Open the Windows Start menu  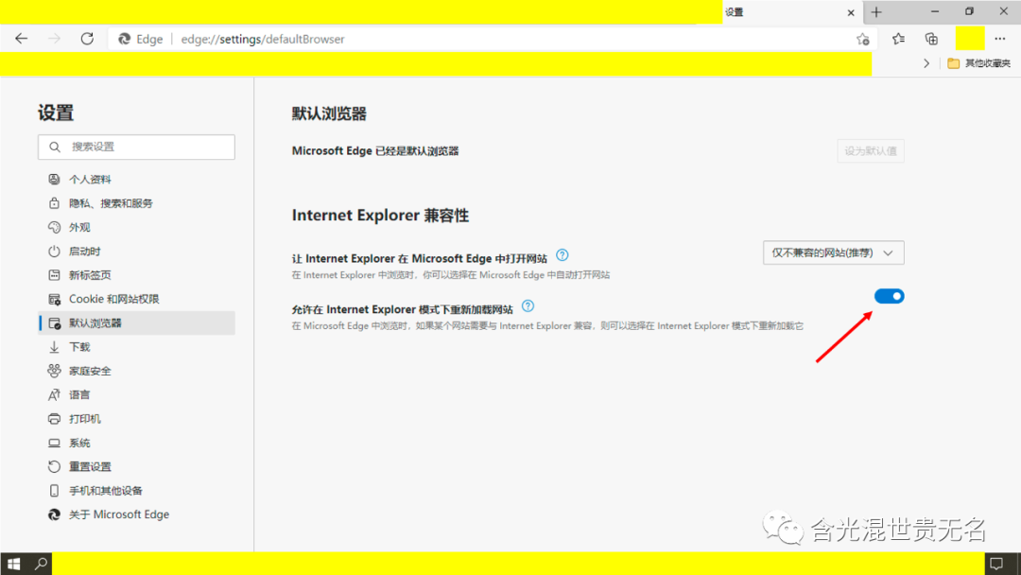[x=14, y=564]
